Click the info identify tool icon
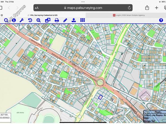 click(x=14, y=20)
